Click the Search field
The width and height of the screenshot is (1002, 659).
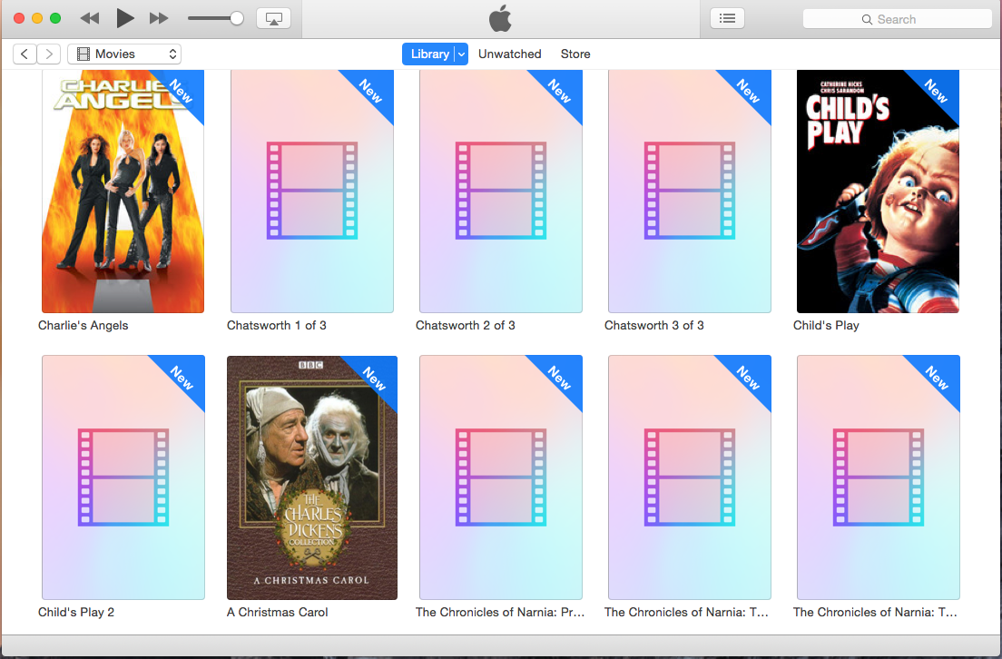pos(897,19)
